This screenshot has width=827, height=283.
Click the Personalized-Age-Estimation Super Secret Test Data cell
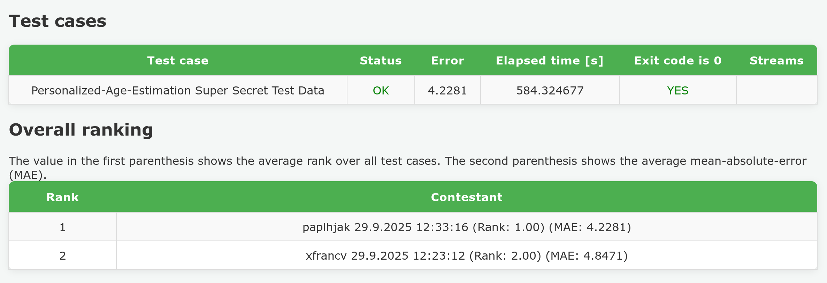click(x=178, y=91)
